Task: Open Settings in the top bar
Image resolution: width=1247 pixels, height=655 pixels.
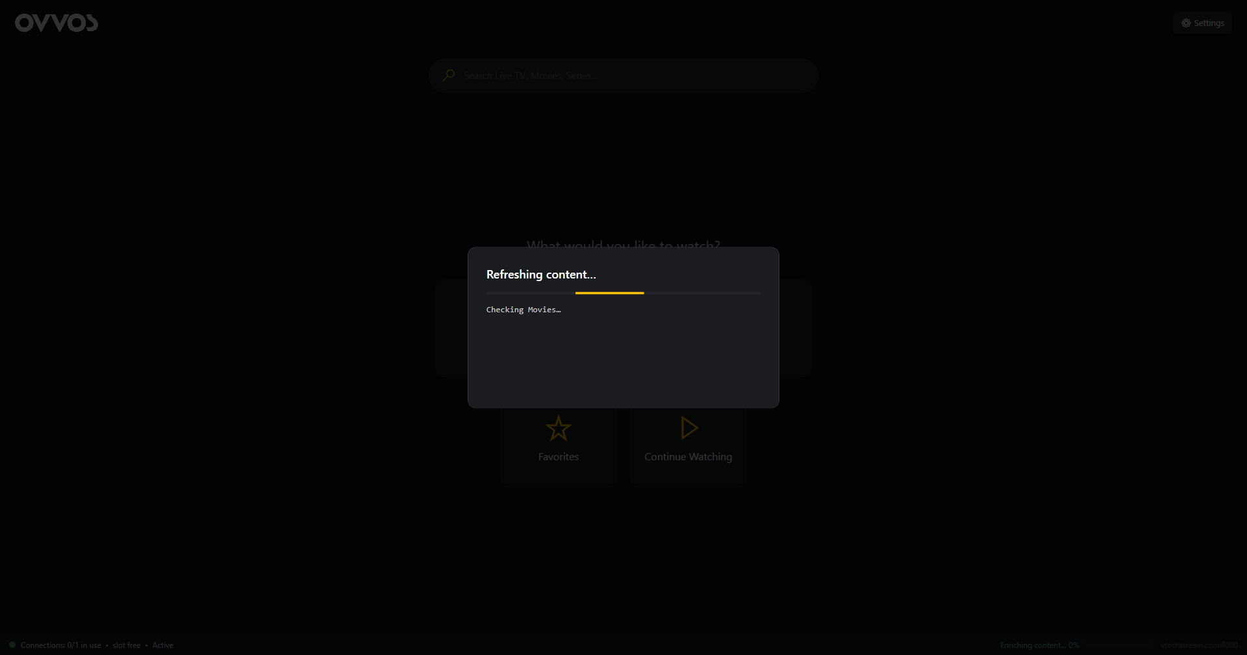Action: [x=1202, y=23]
